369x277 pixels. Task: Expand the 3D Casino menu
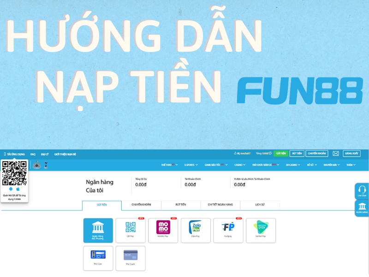[293, 165]
